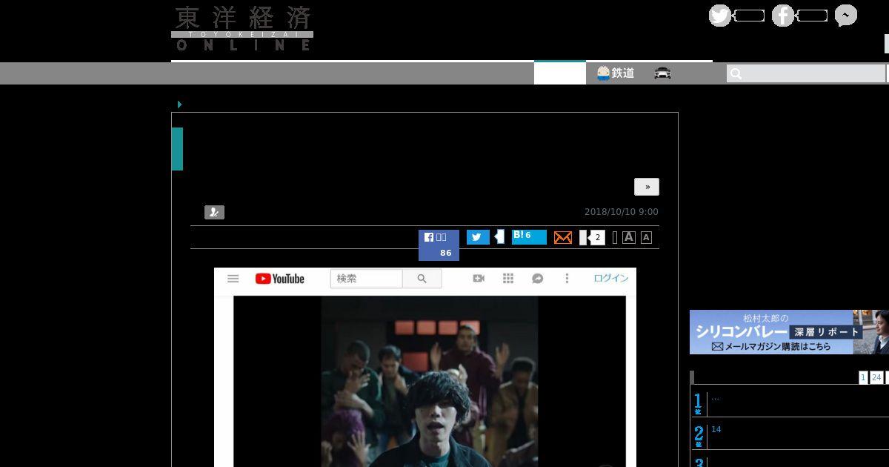Open YouTube vertical dots settings menu
889x467 pixels.
(567, 278)
